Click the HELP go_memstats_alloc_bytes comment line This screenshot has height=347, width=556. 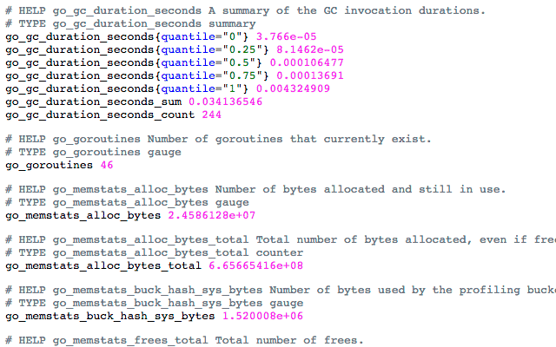point(255,189)
